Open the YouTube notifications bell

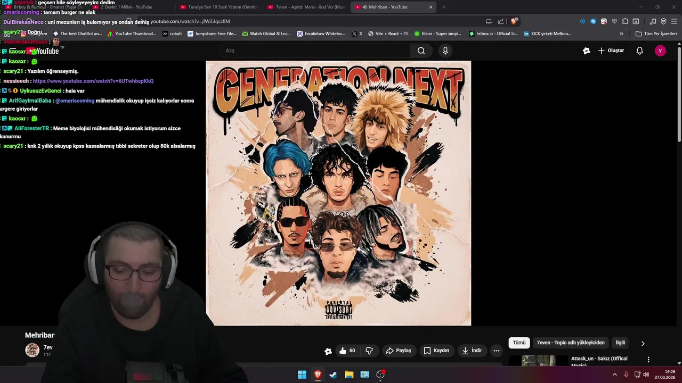(x=639, y=51)
